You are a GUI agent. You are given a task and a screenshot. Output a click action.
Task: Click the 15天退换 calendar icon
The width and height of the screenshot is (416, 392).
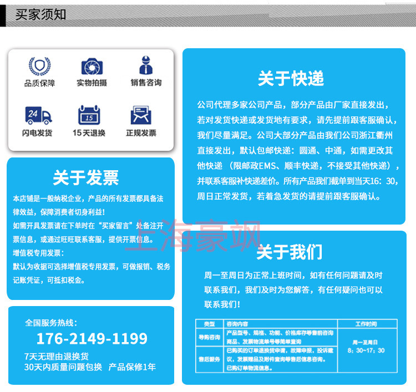[89, 115]
